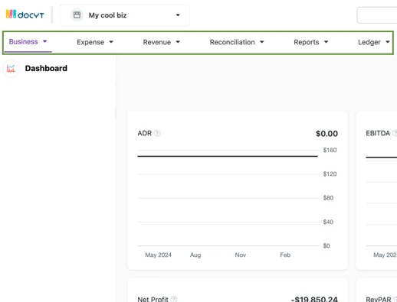Screen dimensions: 397x302
Task: Click the Docyt logo
Action: click(x=25, y=15)
